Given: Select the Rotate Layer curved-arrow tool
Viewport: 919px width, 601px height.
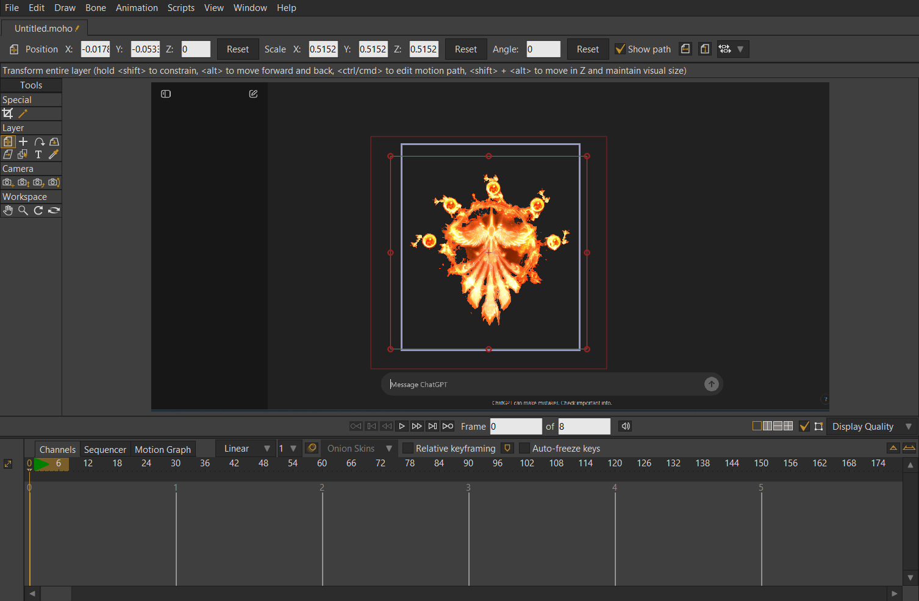Looking at the screenshot, I should pyautogui.click(x=39, y=141).
